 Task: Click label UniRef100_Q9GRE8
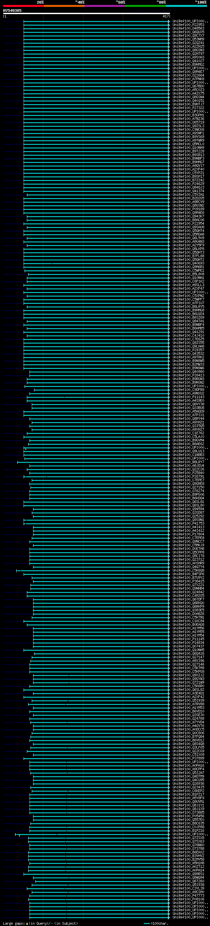point(188,484)
